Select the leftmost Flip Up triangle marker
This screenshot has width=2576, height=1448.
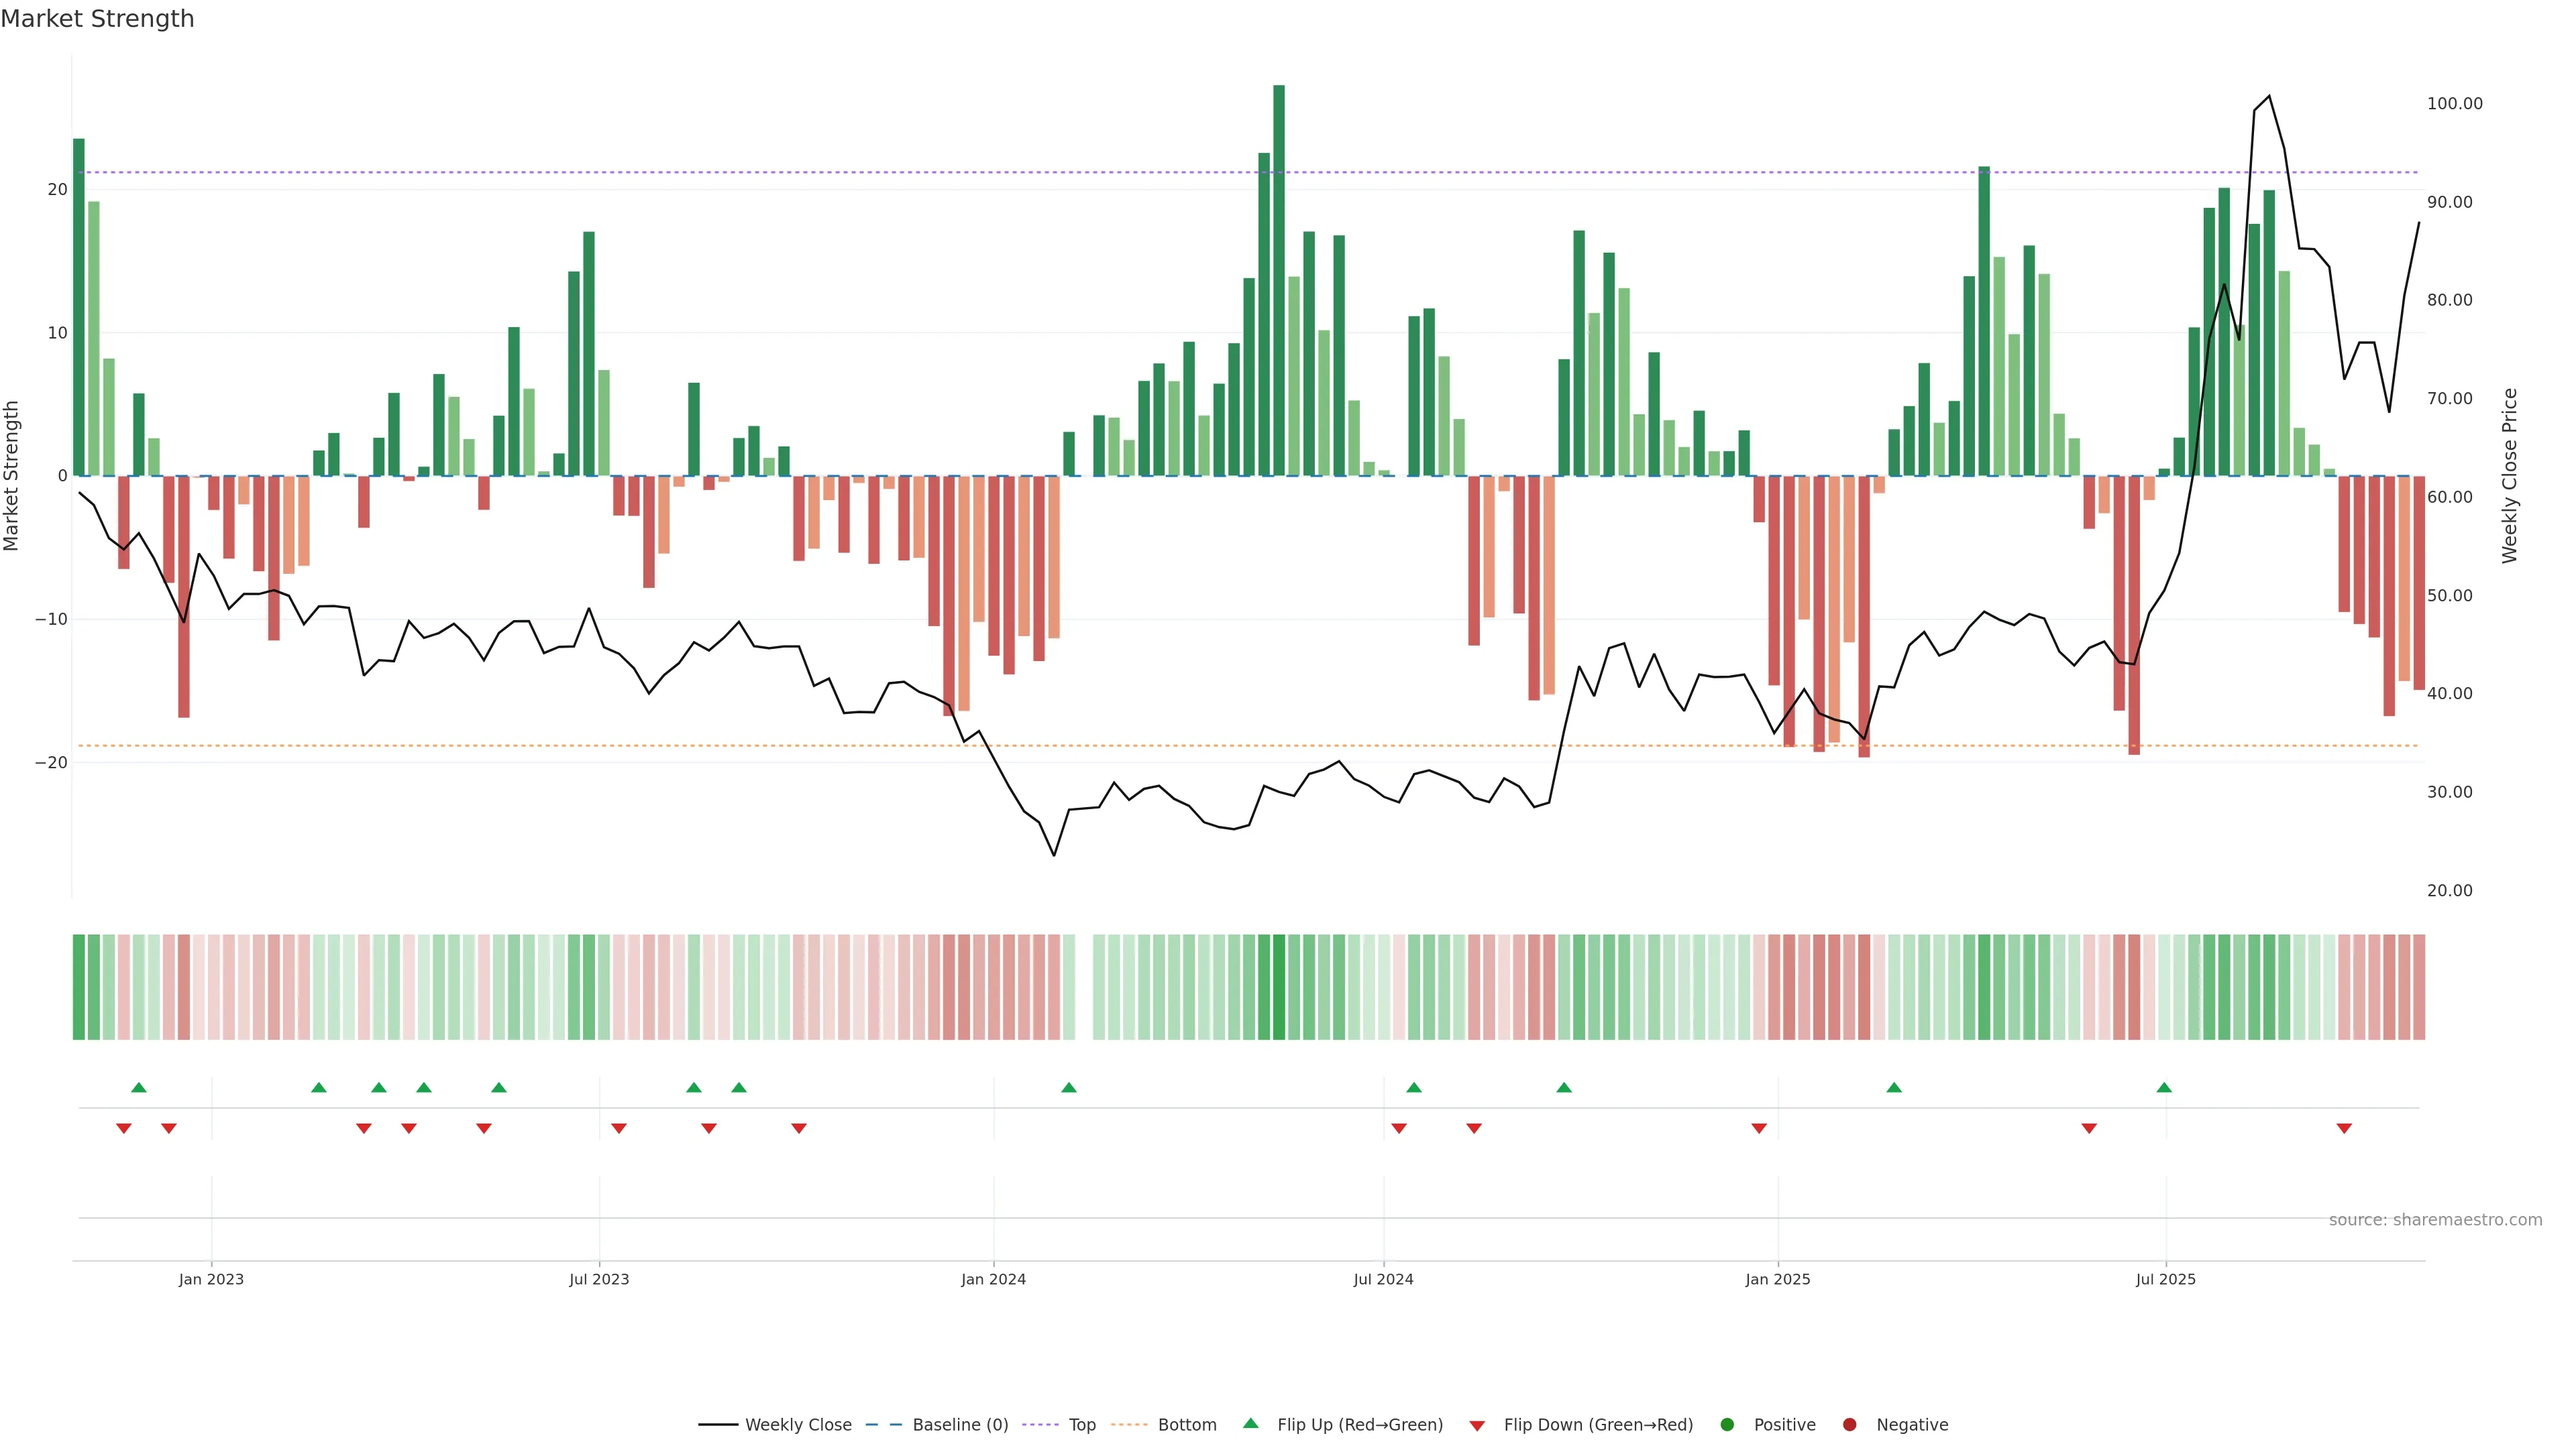(x=139, y=1087)
